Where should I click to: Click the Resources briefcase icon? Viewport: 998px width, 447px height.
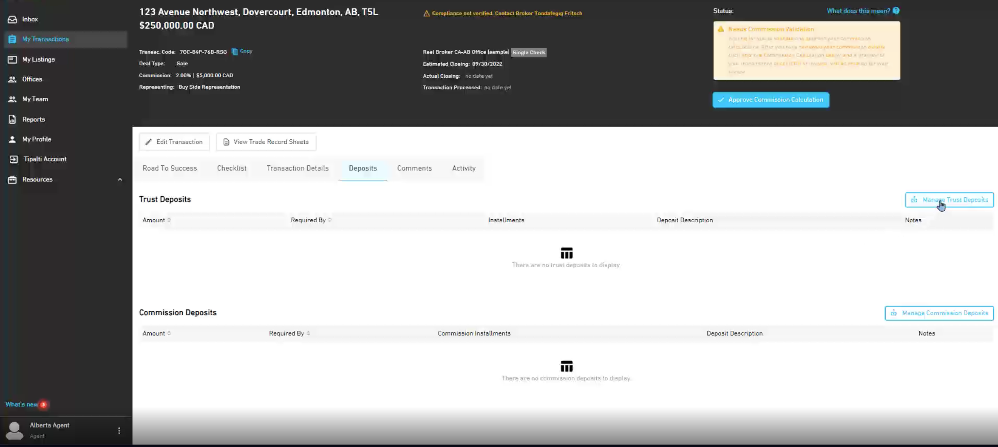click(x=12, y=179)
